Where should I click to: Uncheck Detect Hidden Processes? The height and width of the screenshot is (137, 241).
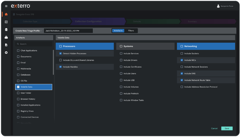pyautogui.click(x=61, y=53)
